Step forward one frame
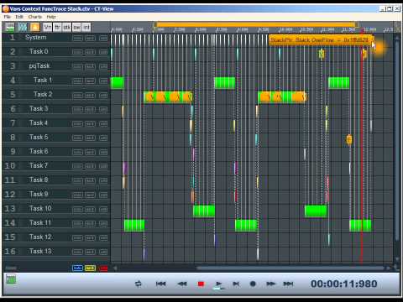Viewport: 403px width, 302px height. [236, 284]
